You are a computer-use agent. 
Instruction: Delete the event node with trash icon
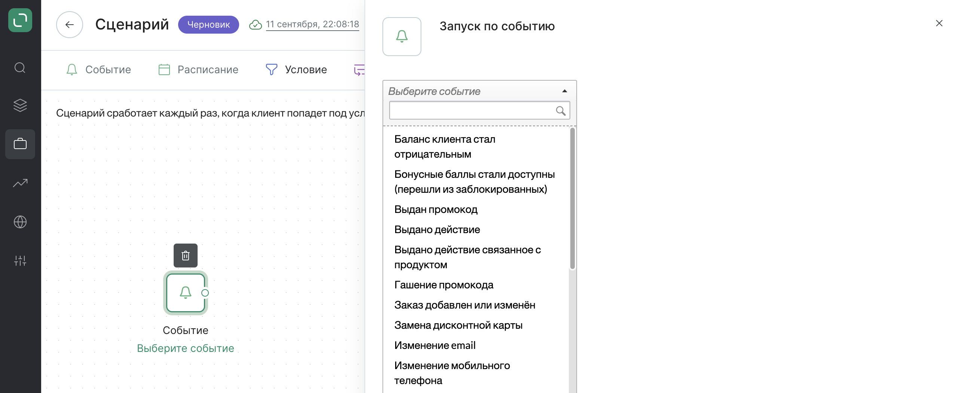click(186, 256)
